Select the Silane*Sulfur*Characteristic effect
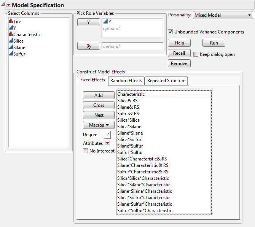This screenshot has width=255, height=227. 164,204
